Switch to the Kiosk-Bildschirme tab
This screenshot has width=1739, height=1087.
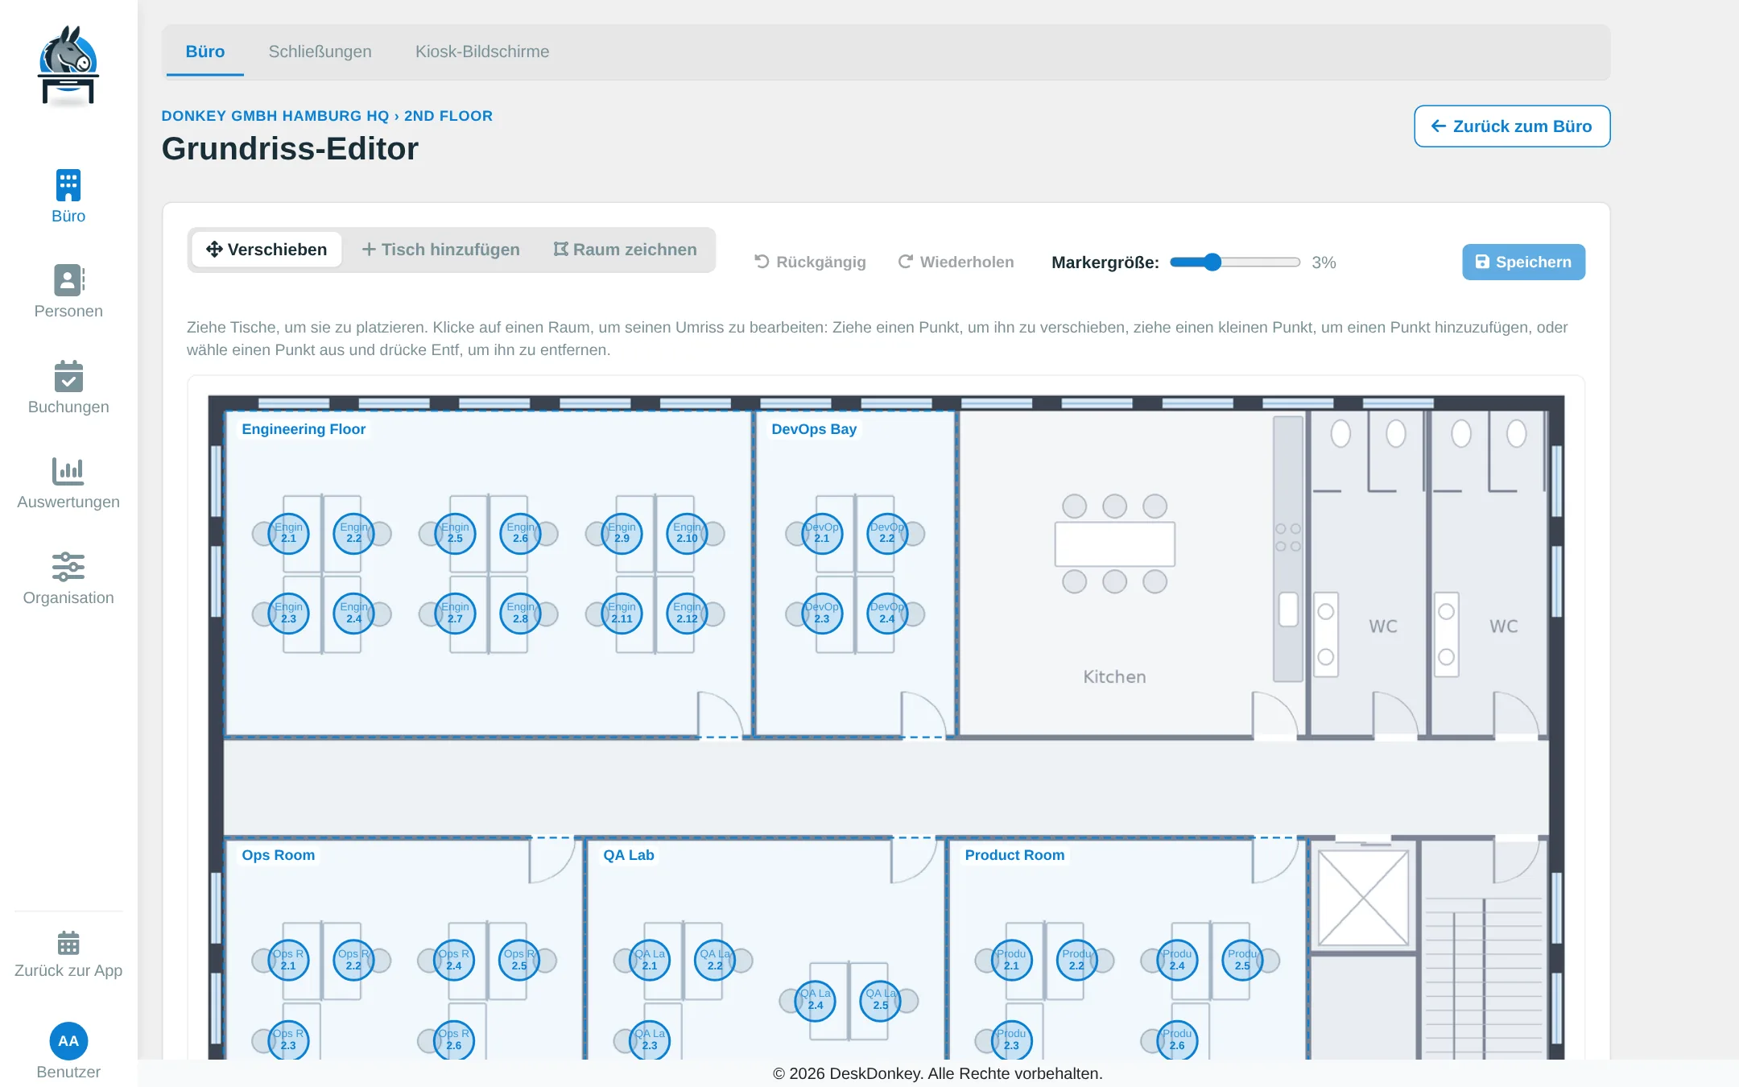point(482,52)
